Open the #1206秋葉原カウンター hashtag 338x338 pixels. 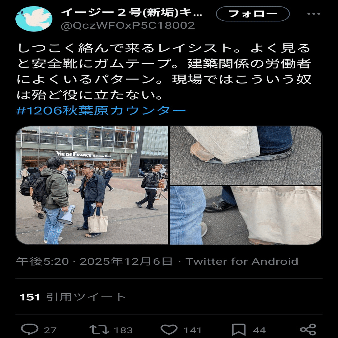(x=101, y=111)
